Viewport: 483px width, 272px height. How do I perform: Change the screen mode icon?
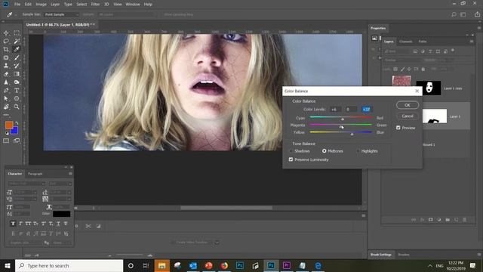[17, 141]
